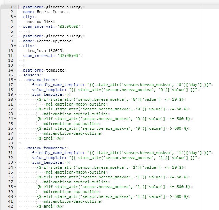Collapse the if block fold on line 20
219x210 pixels.
tap(15, 99)
